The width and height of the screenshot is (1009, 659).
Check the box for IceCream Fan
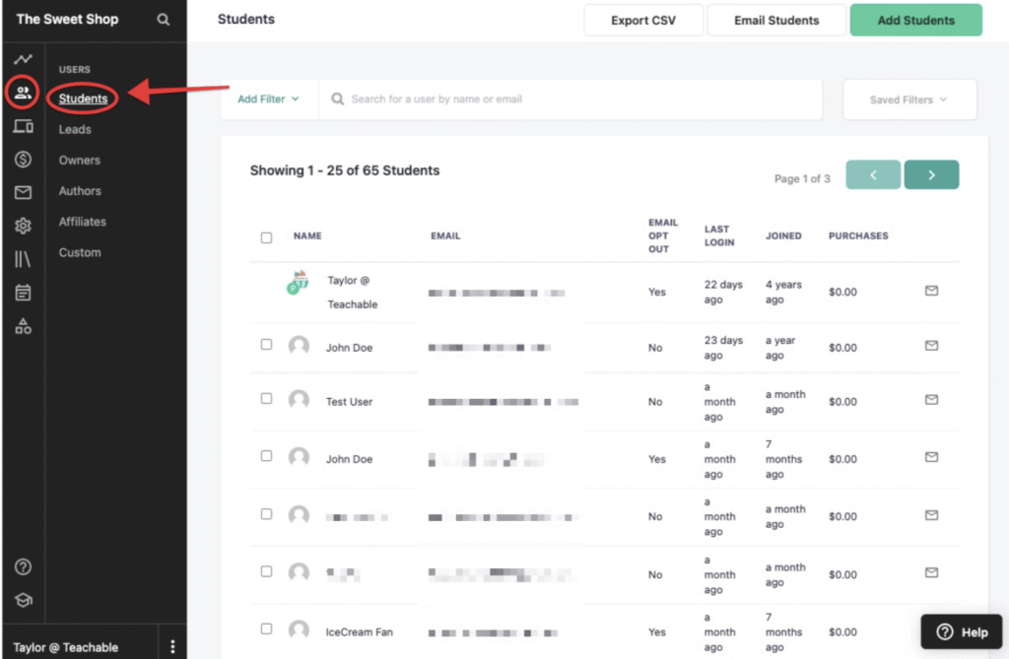pos(266,628)
